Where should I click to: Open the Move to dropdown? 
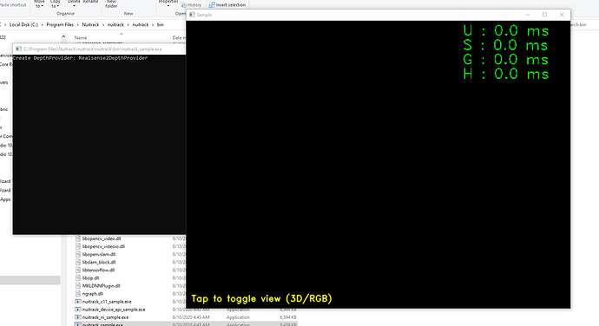coord(39,3)
